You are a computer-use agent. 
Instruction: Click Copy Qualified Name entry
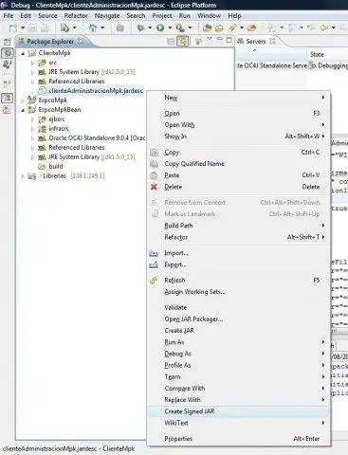239,164
